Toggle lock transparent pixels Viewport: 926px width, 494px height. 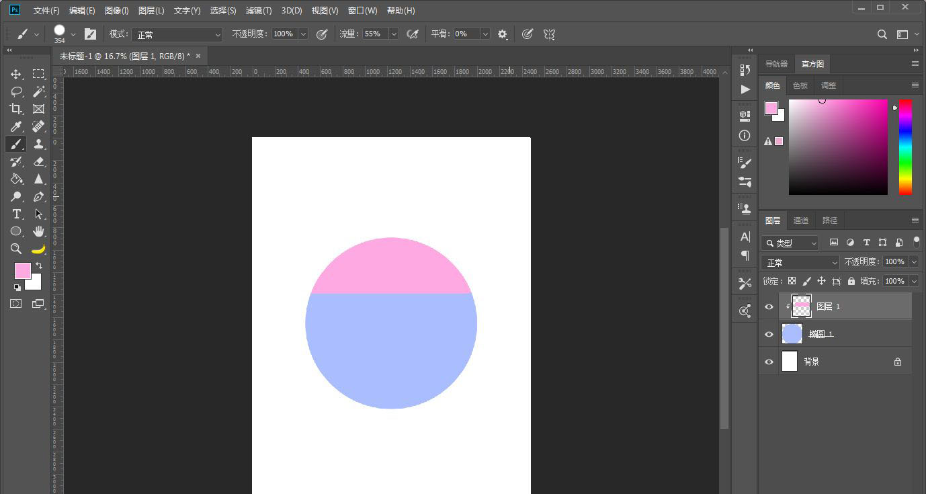click(792, 281)
